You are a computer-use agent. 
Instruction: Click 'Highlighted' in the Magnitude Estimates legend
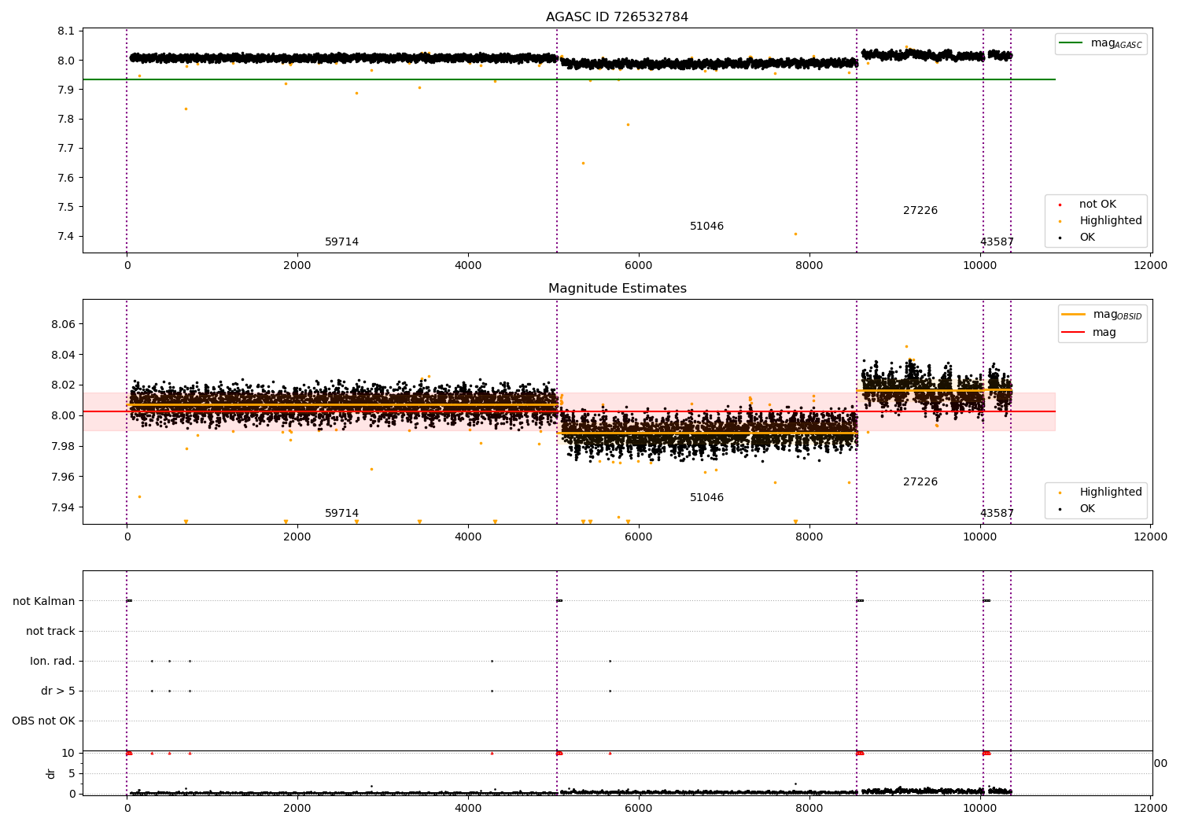coord(1097,492)
